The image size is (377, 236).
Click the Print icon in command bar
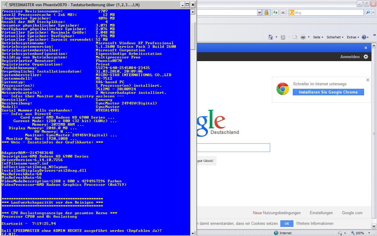tap(303, 37)
